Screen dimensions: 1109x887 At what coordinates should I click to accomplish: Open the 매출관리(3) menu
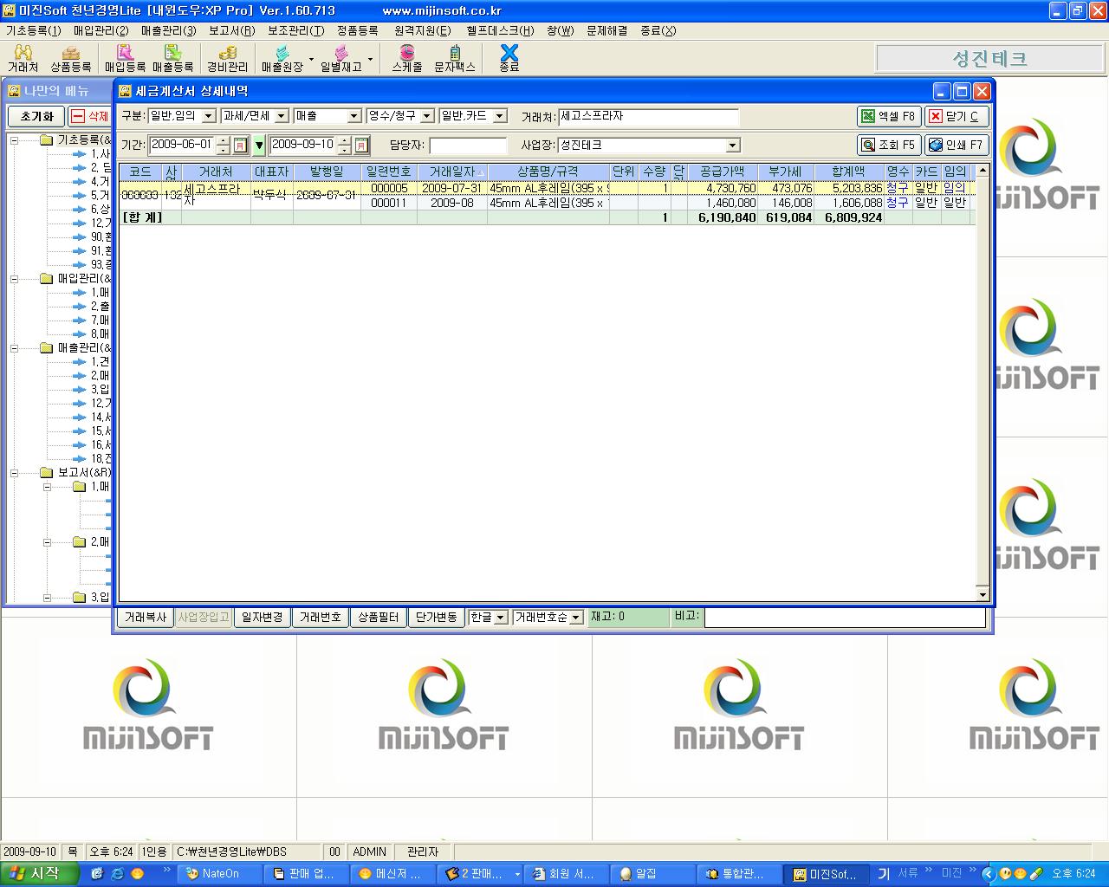(169, 30)
